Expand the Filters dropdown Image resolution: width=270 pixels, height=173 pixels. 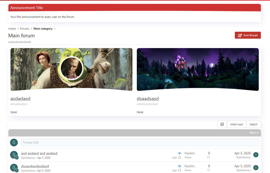(x=254, y=133)
